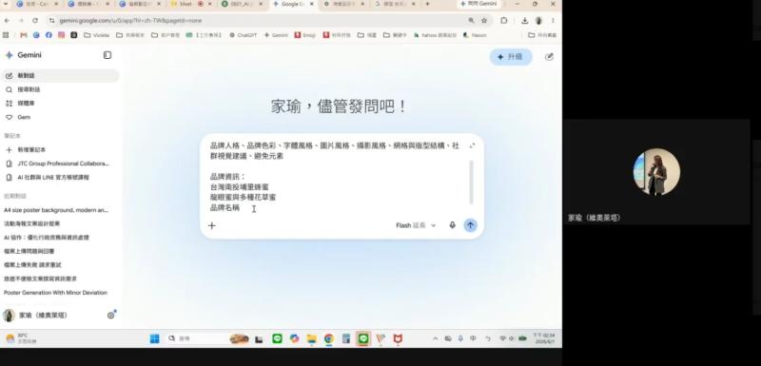Open temporary chat icon beside the upgrade button
This screenshot has width=761, height=366.
pos(549,57)
